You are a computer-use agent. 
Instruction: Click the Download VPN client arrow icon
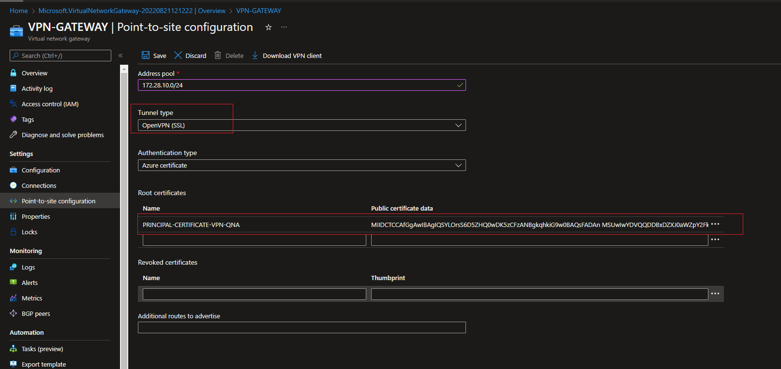255,55
